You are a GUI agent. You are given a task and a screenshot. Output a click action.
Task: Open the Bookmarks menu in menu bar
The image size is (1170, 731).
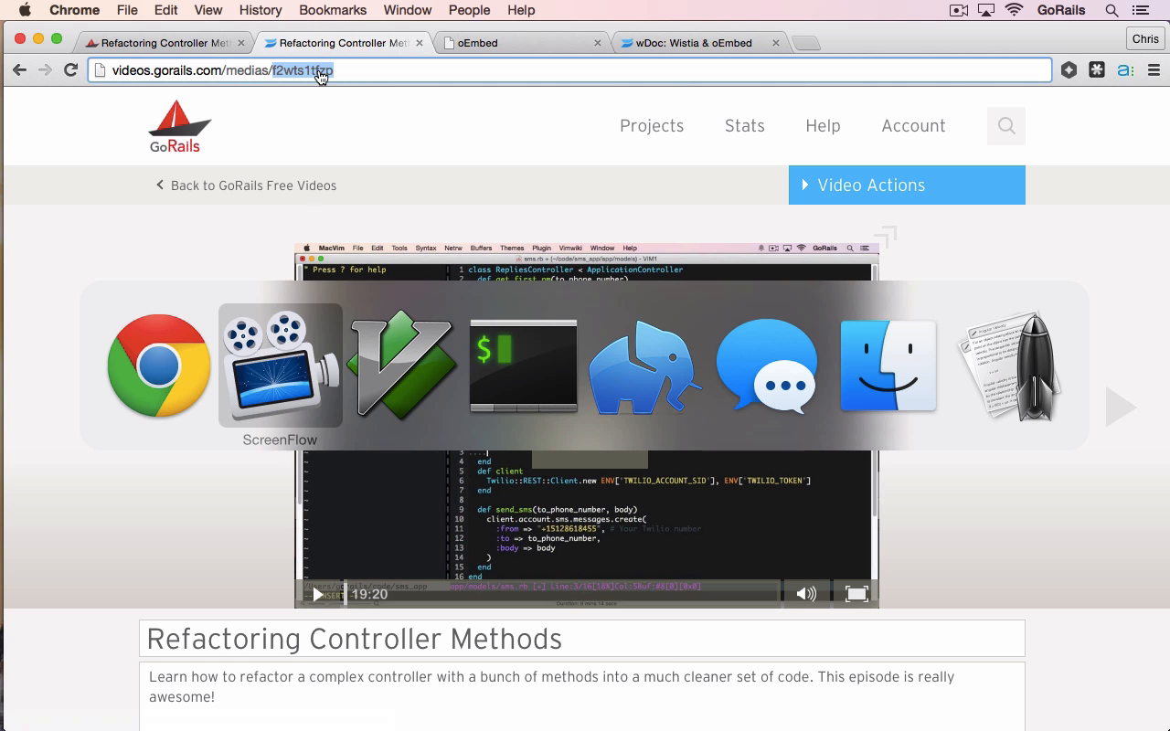[x=333, y=10]
